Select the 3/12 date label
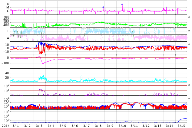Screen dimensions: 192x128 click(146, 126)
